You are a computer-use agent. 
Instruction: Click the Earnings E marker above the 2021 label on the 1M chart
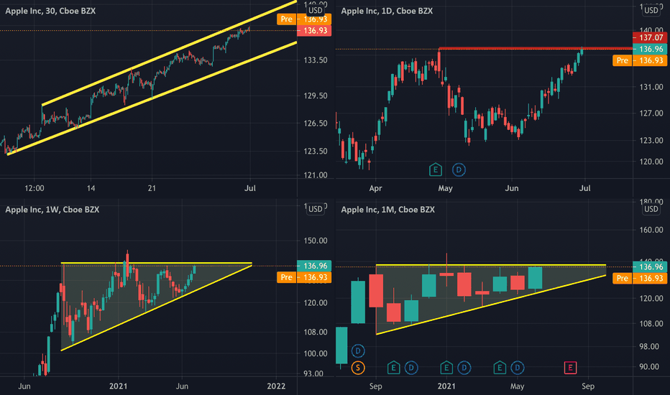[446, 367]
